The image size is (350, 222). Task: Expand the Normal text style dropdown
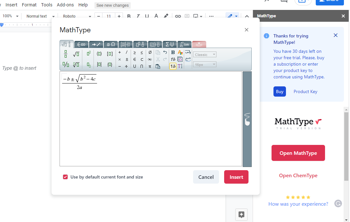(39, 16)
